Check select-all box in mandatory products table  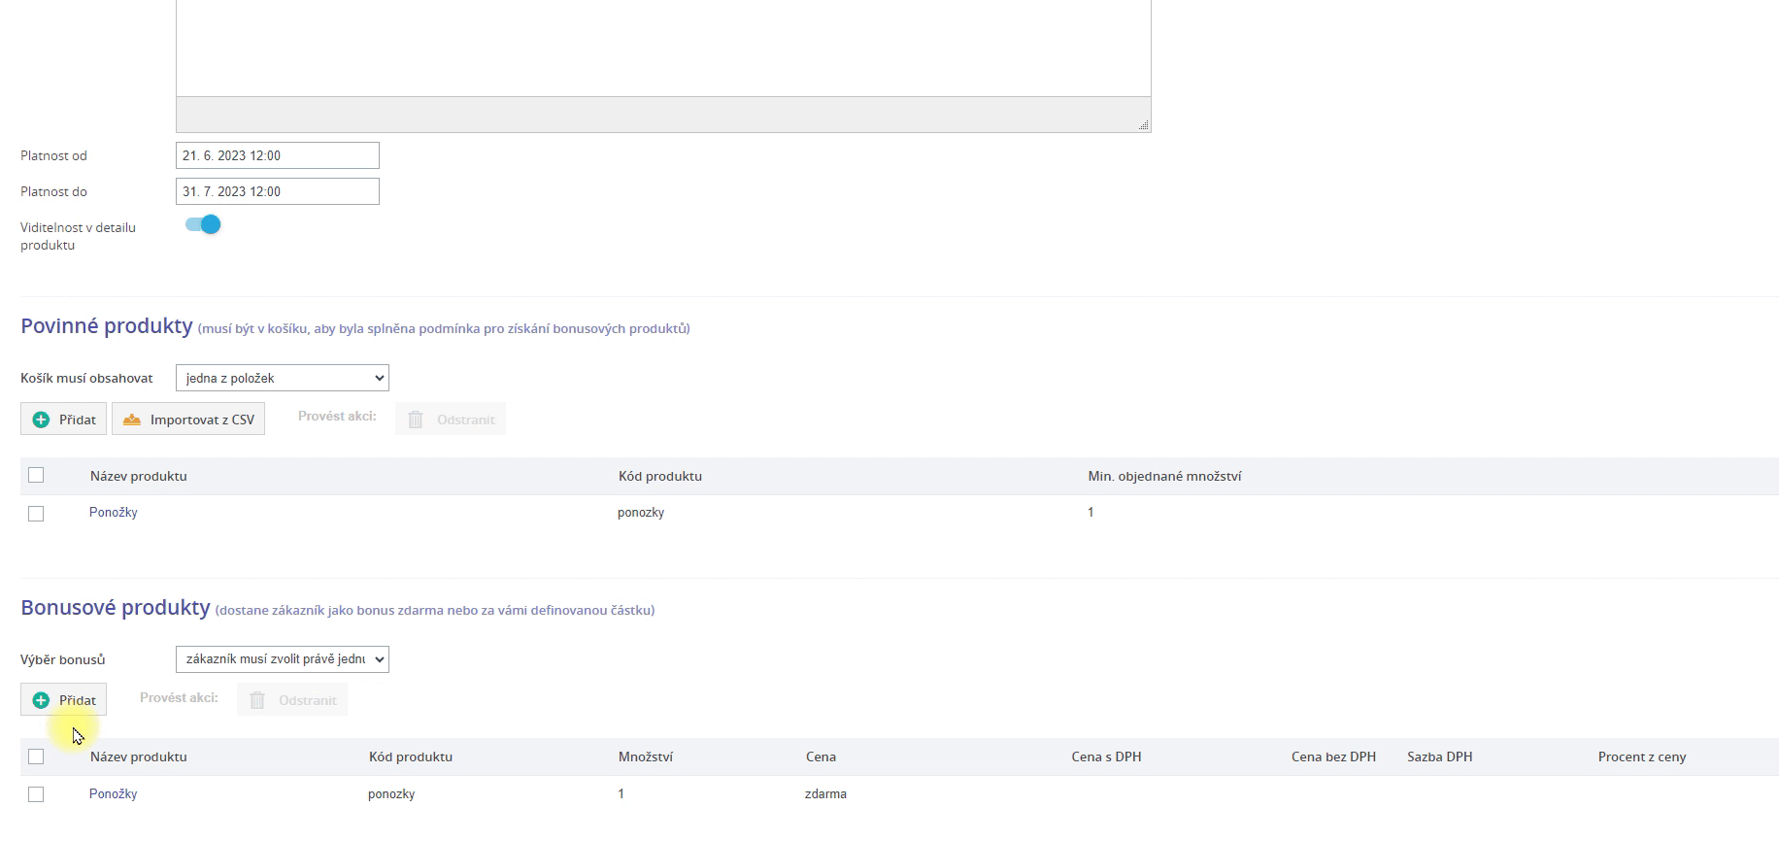(x=36, y=475)
